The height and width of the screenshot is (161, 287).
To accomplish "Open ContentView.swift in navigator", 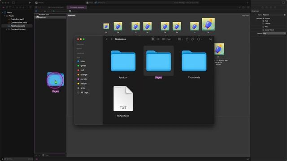I will [x=18, y=23].
